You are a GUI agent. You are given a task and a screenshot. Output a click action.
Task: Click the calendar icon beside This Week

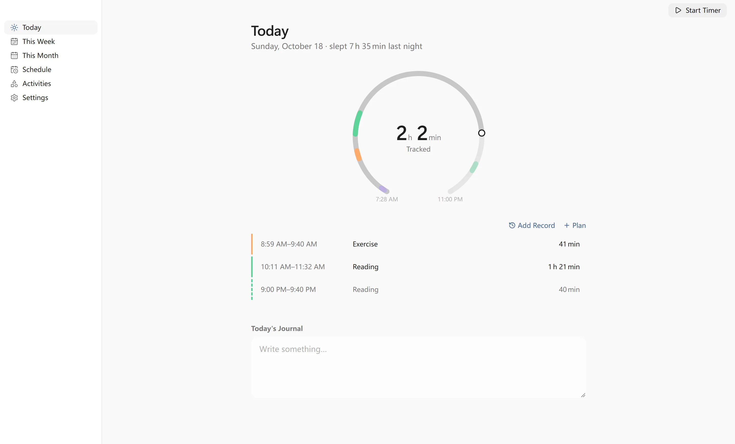14,41
